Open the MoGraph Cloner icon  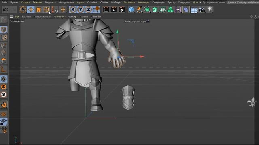pos(163,10)
